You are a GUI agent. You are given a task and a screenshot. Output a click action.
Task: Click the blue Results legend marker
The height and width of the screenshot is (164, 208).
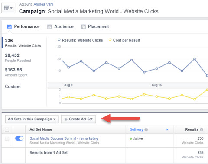point(59,40)
